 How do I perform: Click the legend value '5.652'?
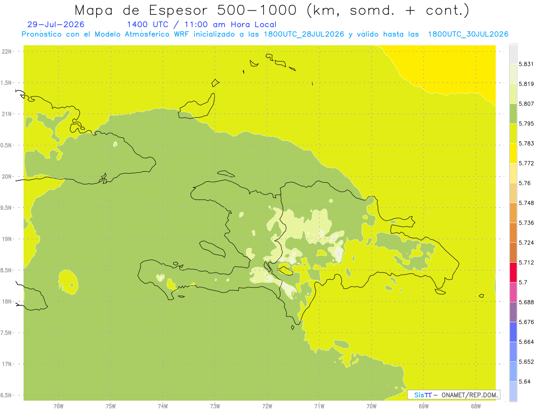click(x=526, y=362)
